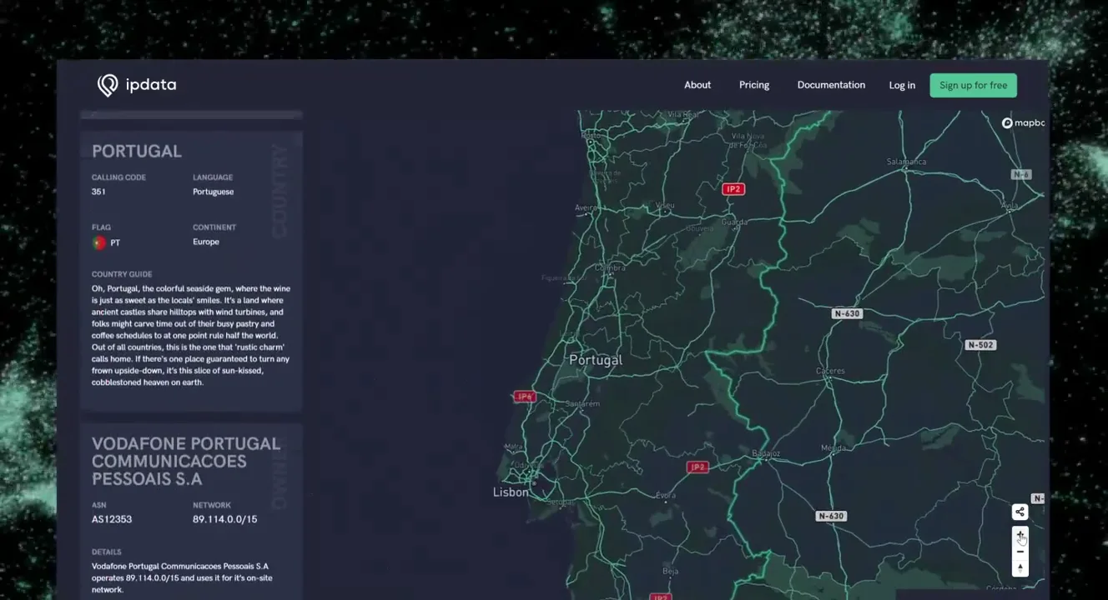The height and width of the screenshot is (600, 1108).
Task: Zoom in on the map
Action: click(1020, 535)
